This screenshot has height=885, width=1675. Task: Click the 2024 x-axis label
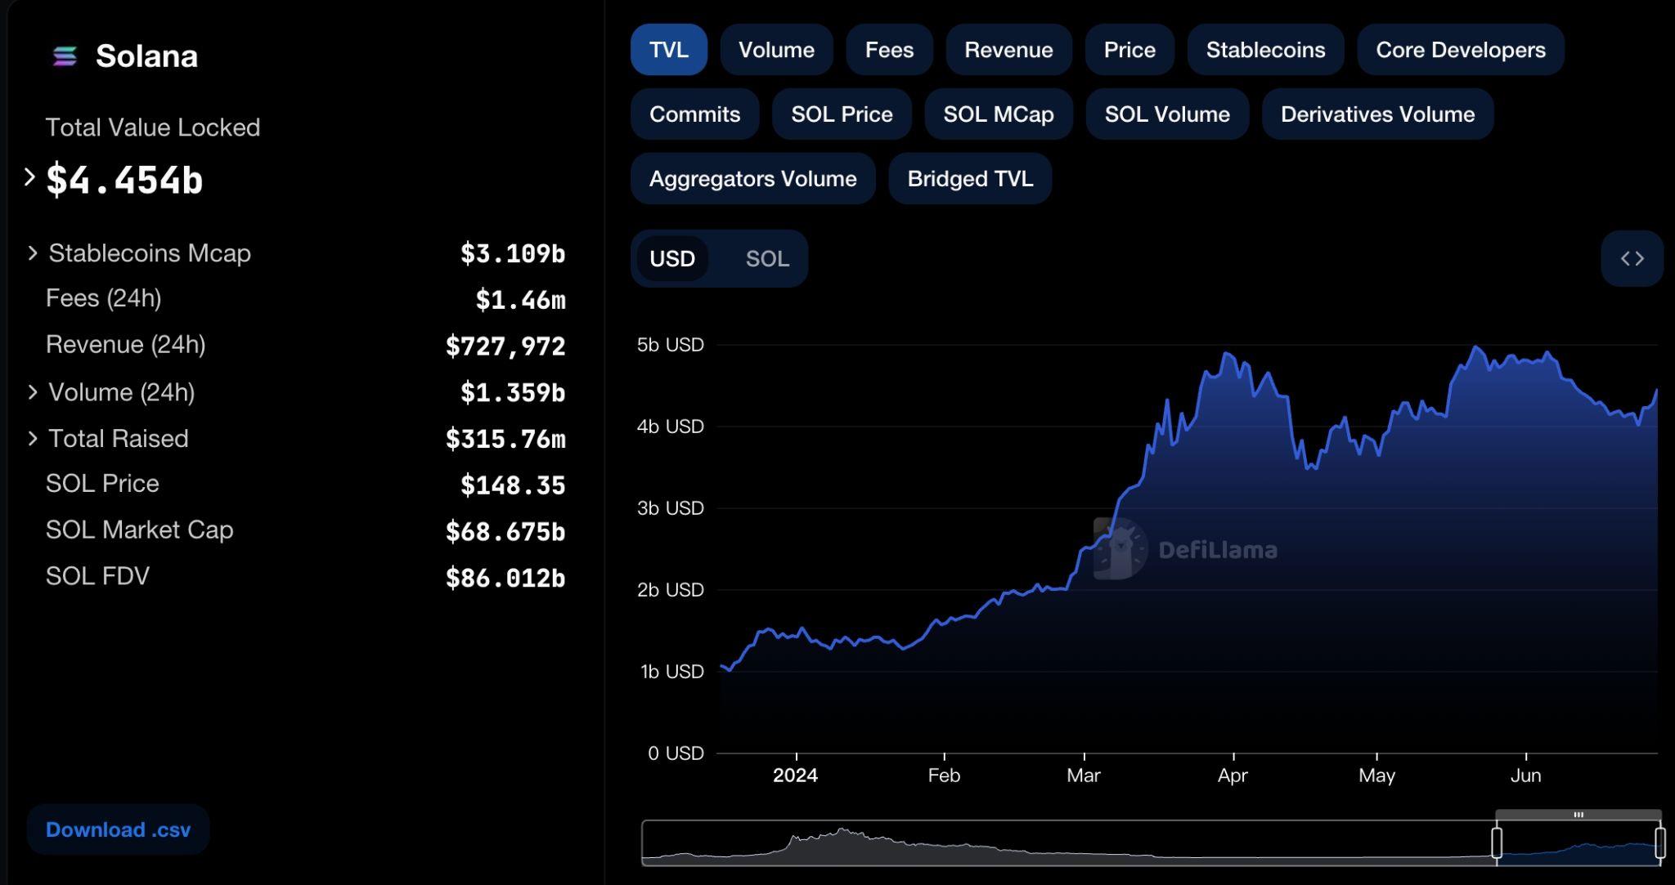795,775
